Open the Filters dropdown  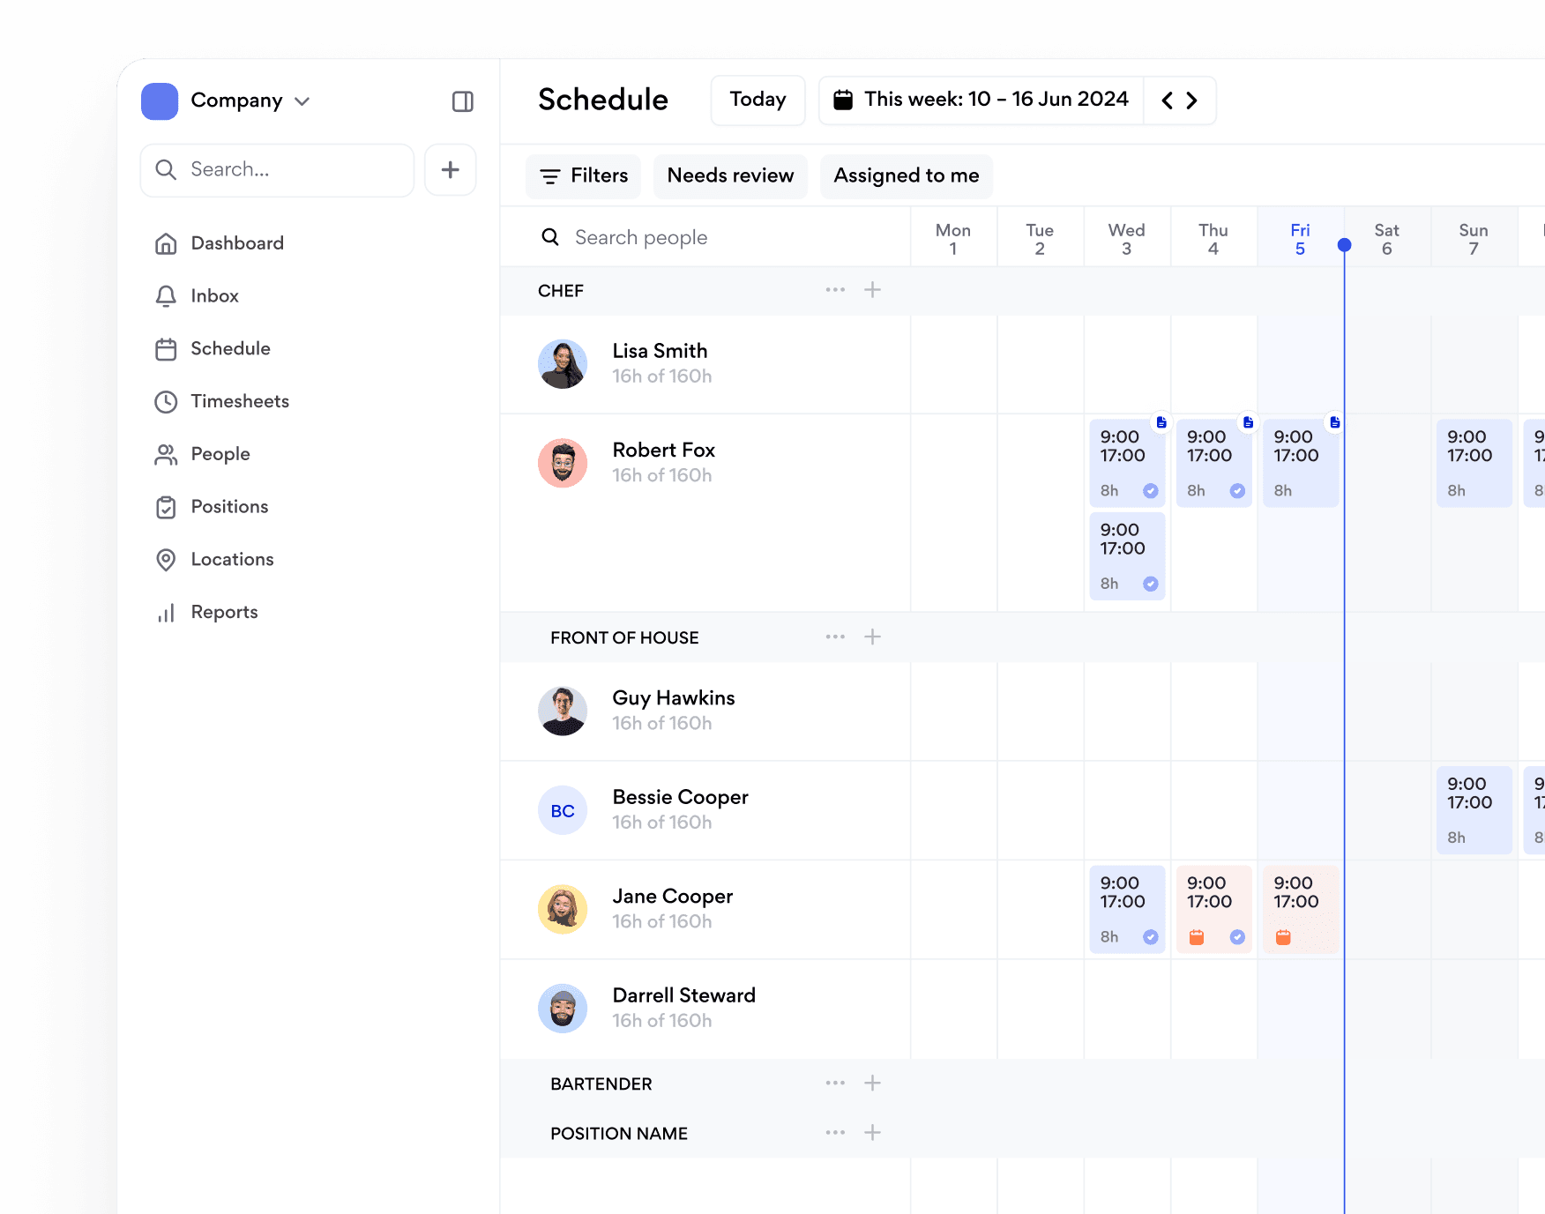tap(584, 176)
